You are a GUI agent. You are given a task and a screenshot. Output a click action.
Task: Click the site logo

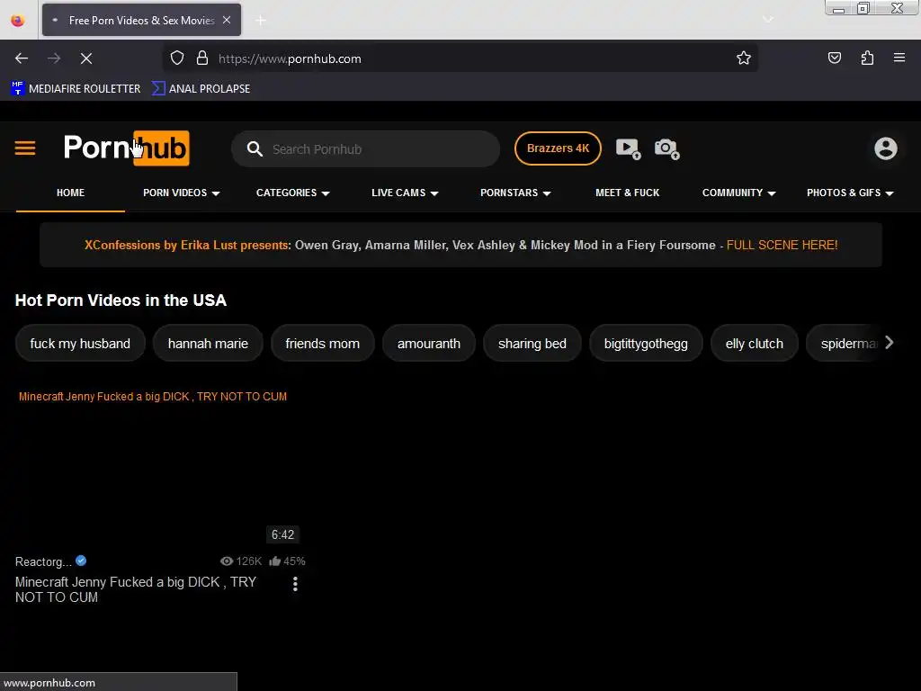point(126,148)
